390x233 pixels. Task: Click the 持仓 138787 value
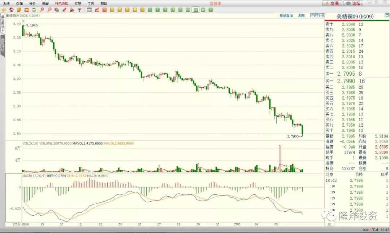click(x=348, y=168)
